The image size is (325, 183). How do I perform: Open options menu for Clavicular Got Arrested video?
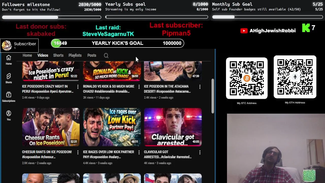pyautogui.click(x=200, y=152)
